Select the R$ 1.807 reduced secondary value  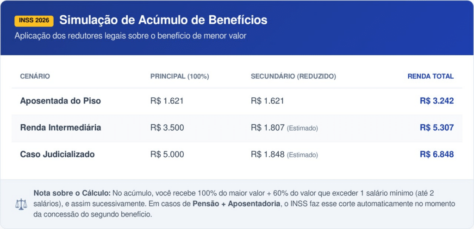(267, 127)
